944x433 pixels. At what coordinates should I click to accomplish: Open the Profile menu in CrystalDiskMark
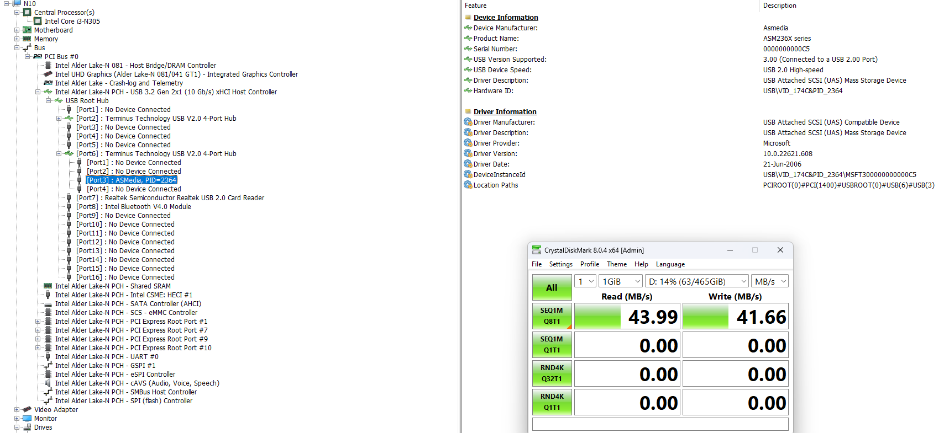(x=589, y=264)
